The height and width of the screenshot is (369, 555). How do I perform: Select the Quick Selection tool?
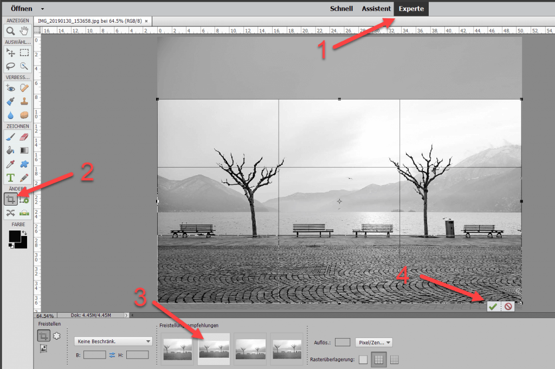(x=24, y=66)
